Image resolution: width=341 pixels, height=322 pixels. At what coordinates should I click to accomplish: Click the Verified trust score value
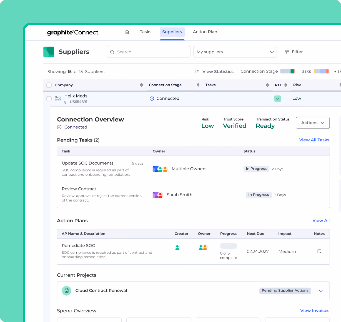235,126
